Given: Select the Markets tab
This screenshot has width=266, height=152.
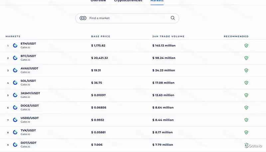Looking at the screenshot, I should (x=157, y=1).
